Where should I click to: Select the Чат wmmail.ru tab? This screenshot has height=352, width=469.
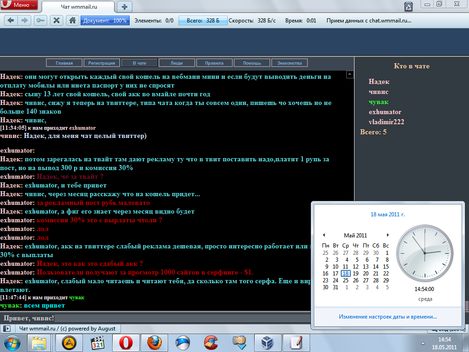[78, 6]
